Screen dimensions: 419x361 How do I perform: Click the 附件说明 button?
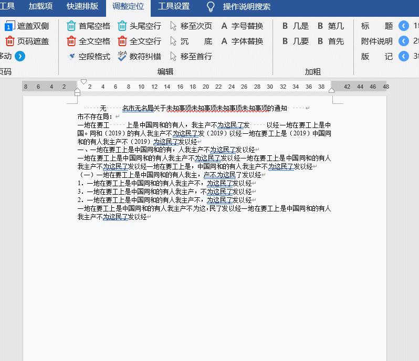377,41
